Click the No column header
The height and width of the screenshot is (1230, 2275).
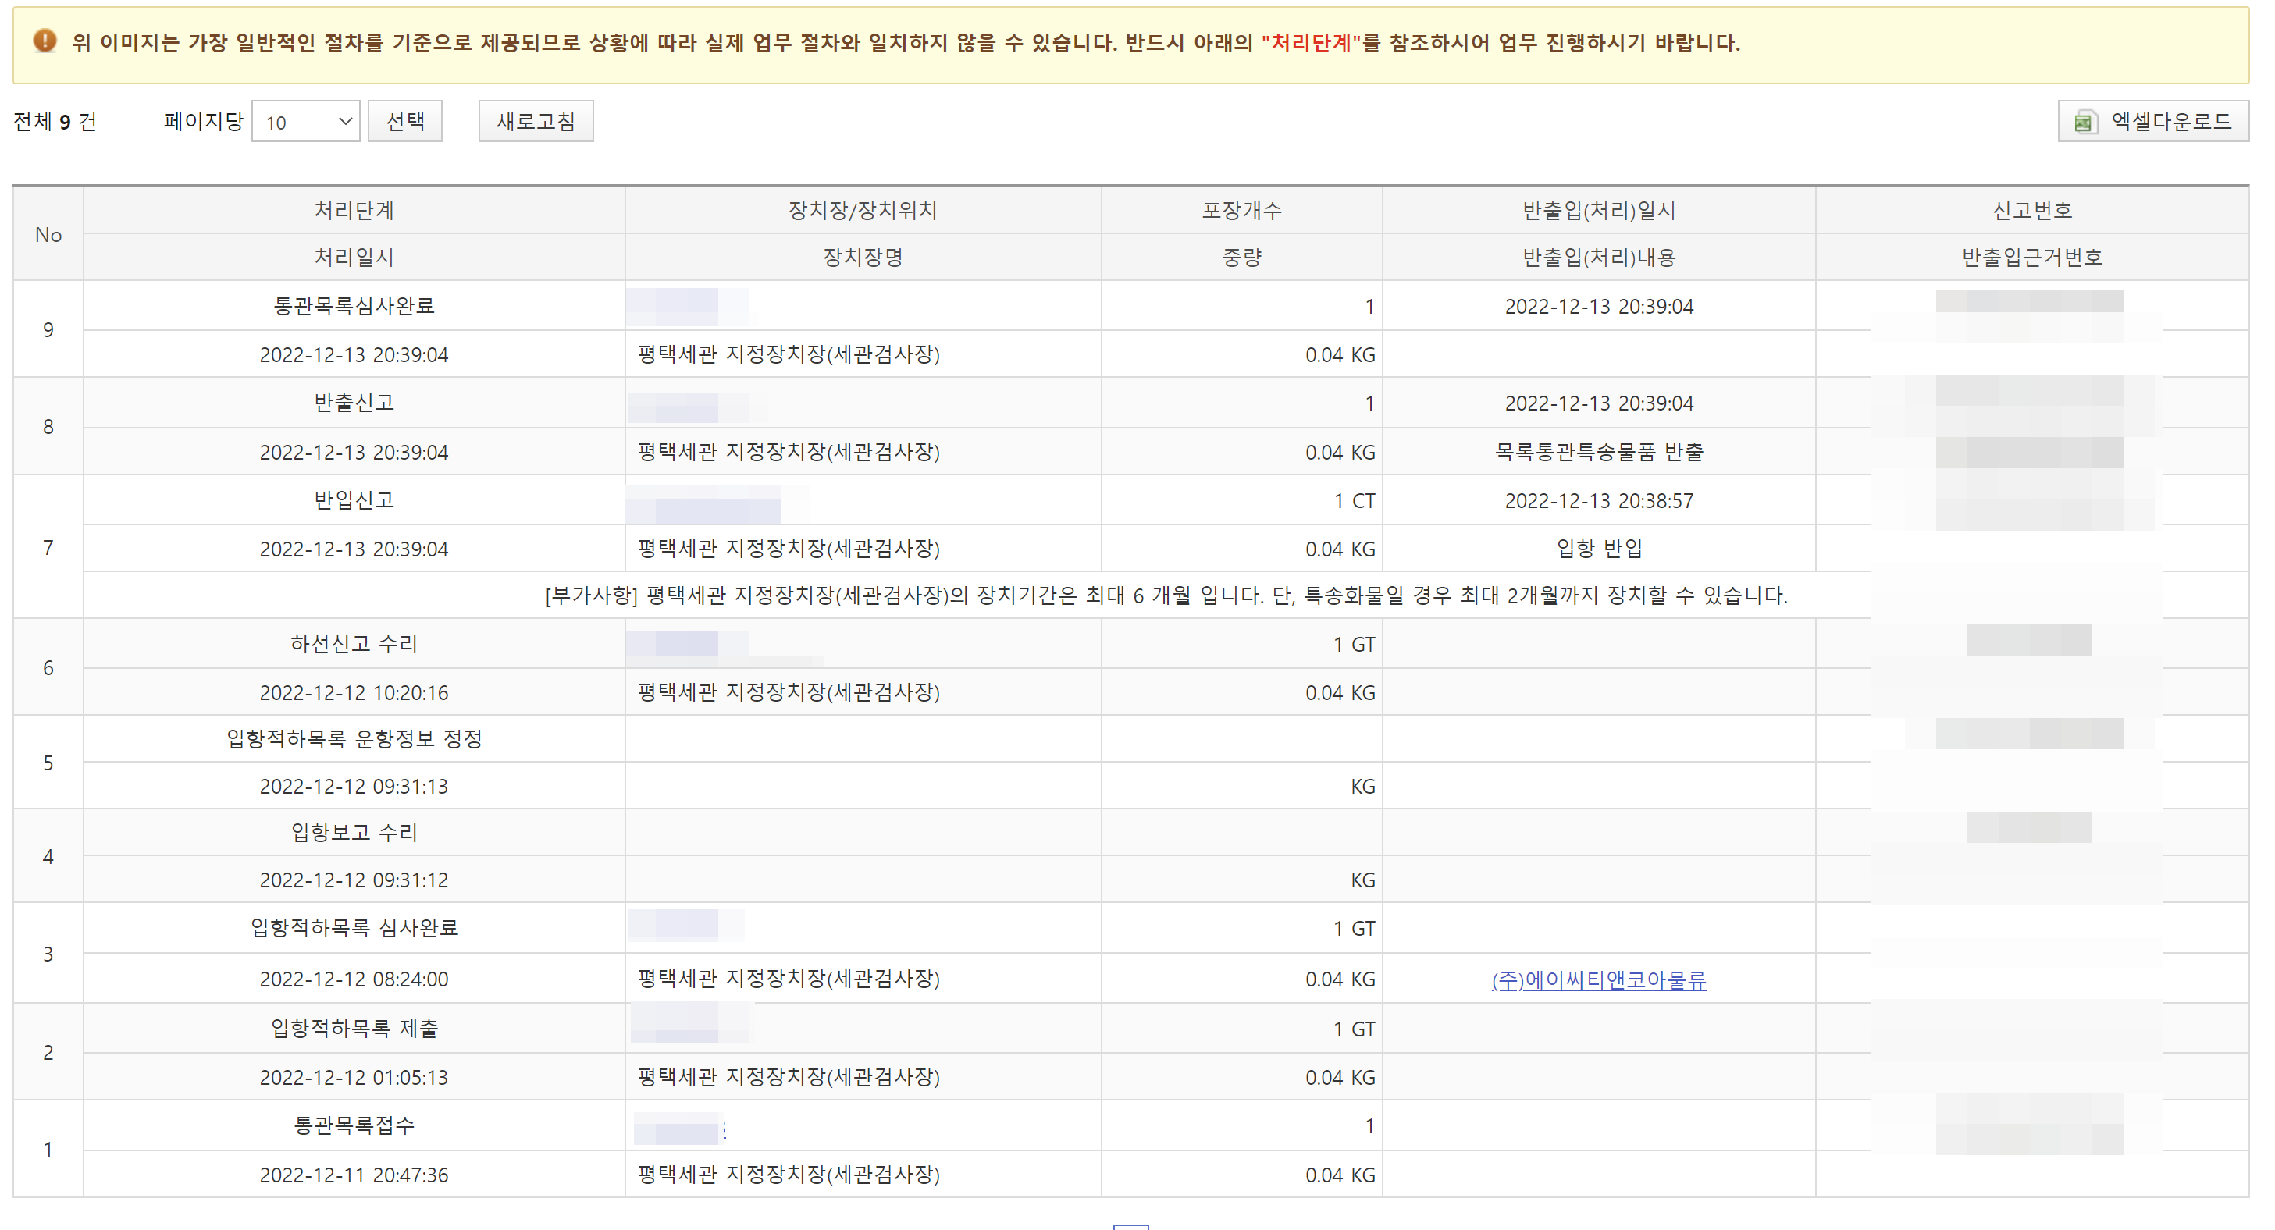point(48,234)
